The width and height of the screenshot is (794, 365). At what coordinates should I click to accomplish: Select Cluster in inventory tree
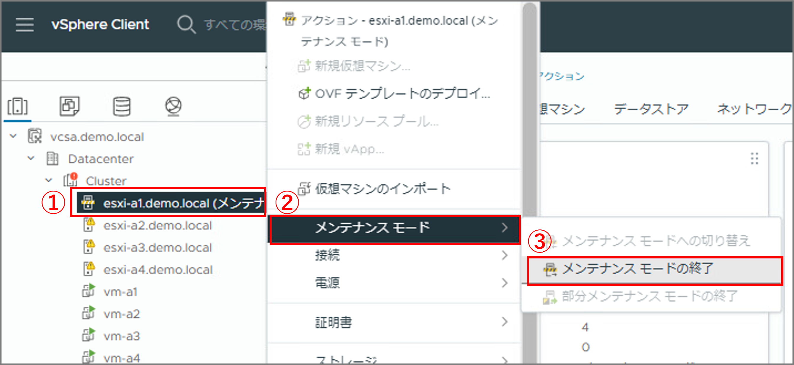tap(106, 181)
